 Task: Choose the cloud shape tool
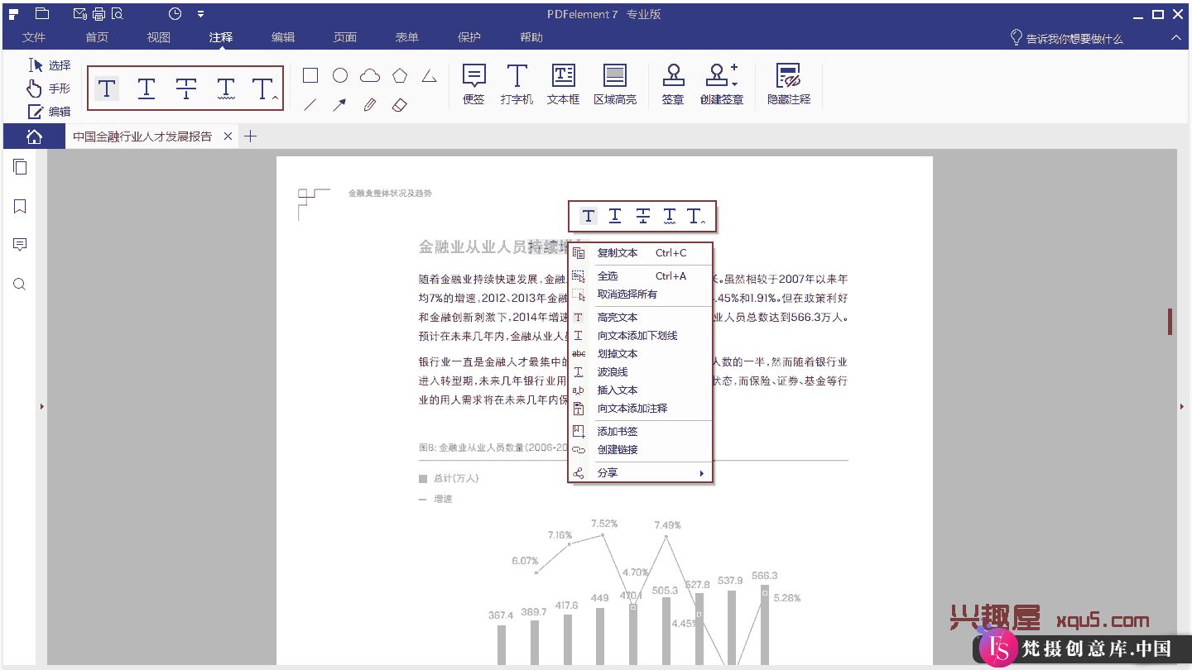(x=370, y=76)
